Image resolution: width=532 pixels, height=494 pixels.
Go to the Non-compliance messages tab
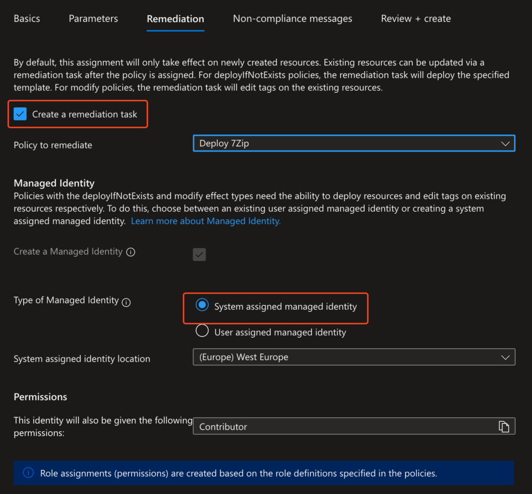click(292, 19)
